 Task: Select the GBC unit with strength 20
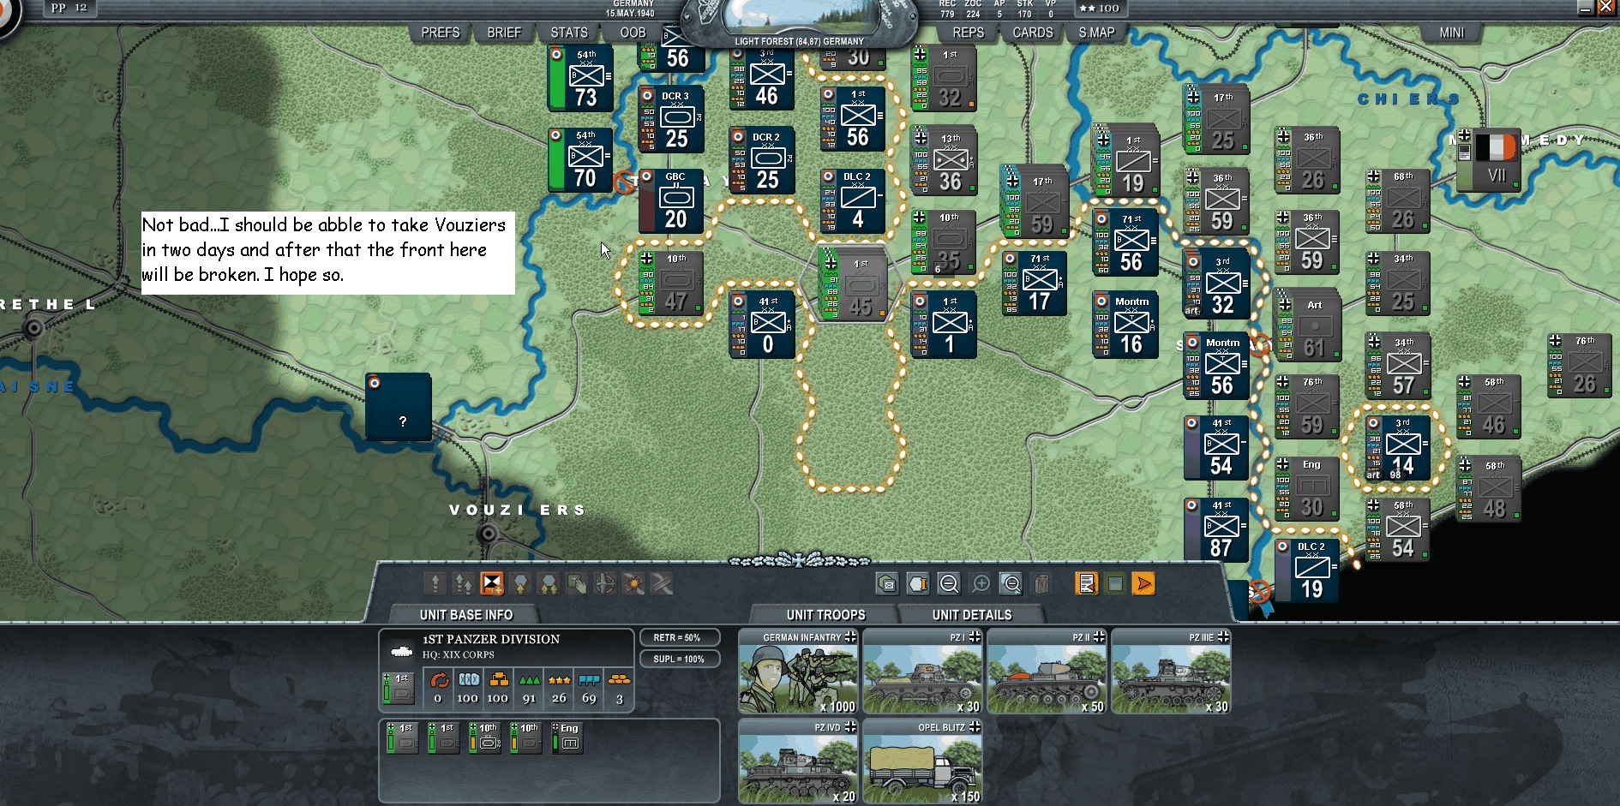pos(671,201)
